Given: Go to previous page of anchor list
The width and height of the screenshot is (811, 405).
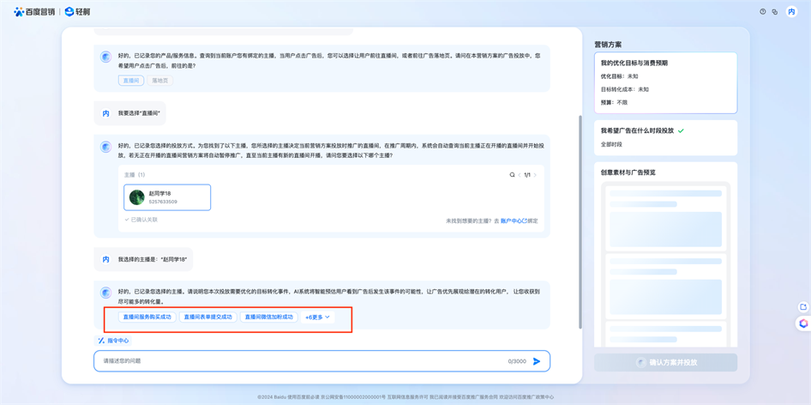Looking at the screenshot, I should pos(520,175).
